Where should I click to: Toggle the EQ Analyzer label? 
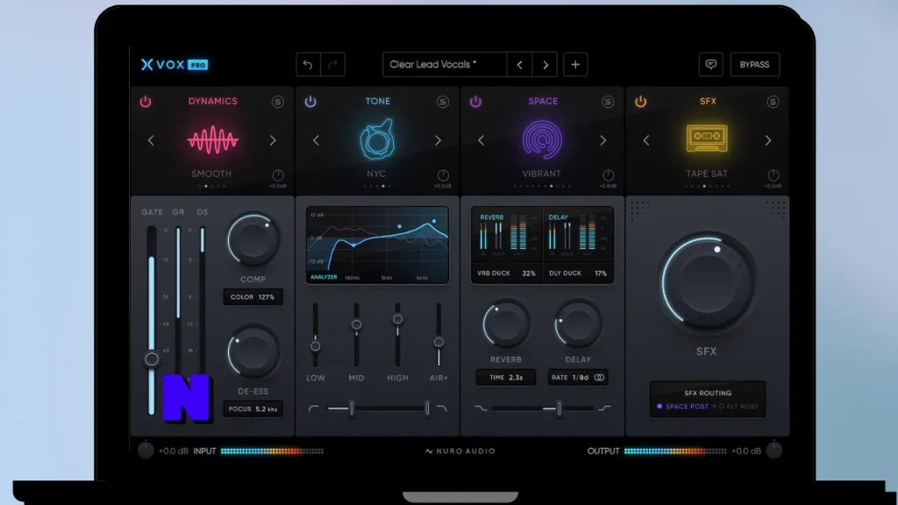click(324, 277)
